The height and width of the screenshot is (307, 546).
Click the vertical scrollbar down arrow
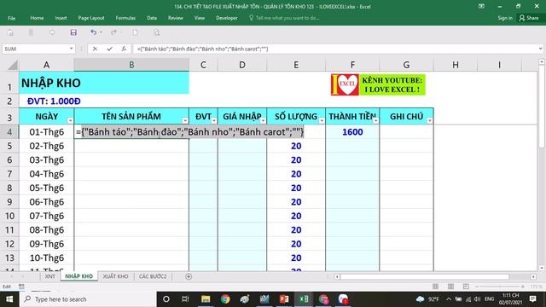[542, 268]
